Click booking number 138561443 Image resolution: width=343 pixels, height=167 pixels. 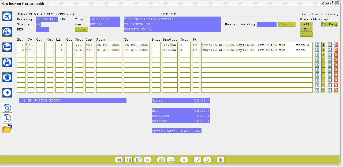point(47,19)
